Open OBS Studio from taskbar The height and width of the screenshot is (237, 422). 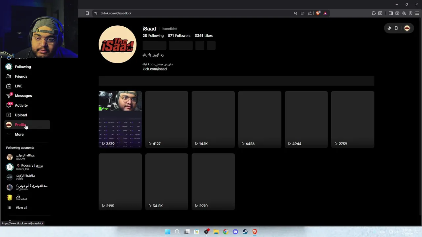206,232
